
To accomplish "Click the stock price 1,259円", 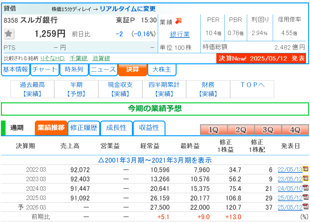I will tap(50, 34).
